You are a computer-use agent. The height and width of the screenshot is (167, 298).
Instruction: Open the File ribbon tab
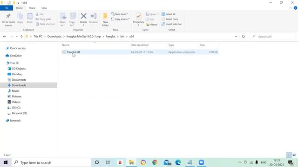[7, 8]
